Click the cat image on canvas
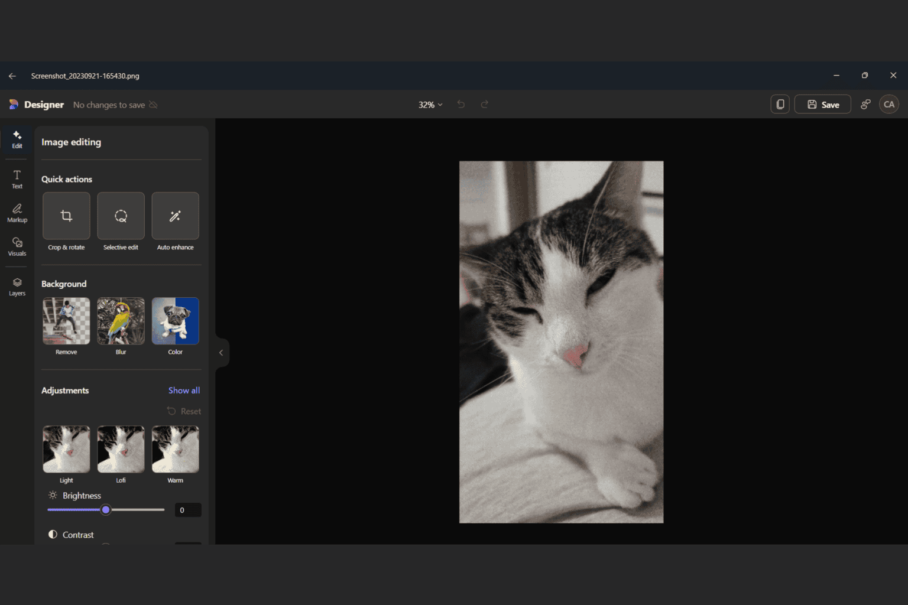 [x=561, y=341]
